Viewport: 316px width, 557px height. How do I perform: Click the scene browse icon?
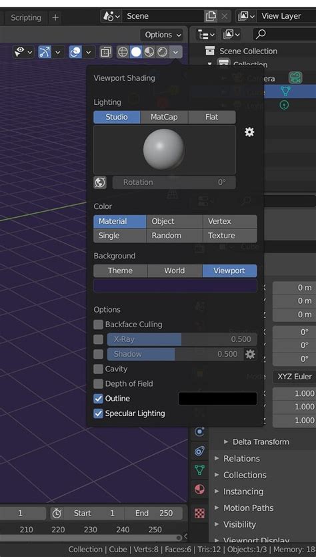click(111, 16)
